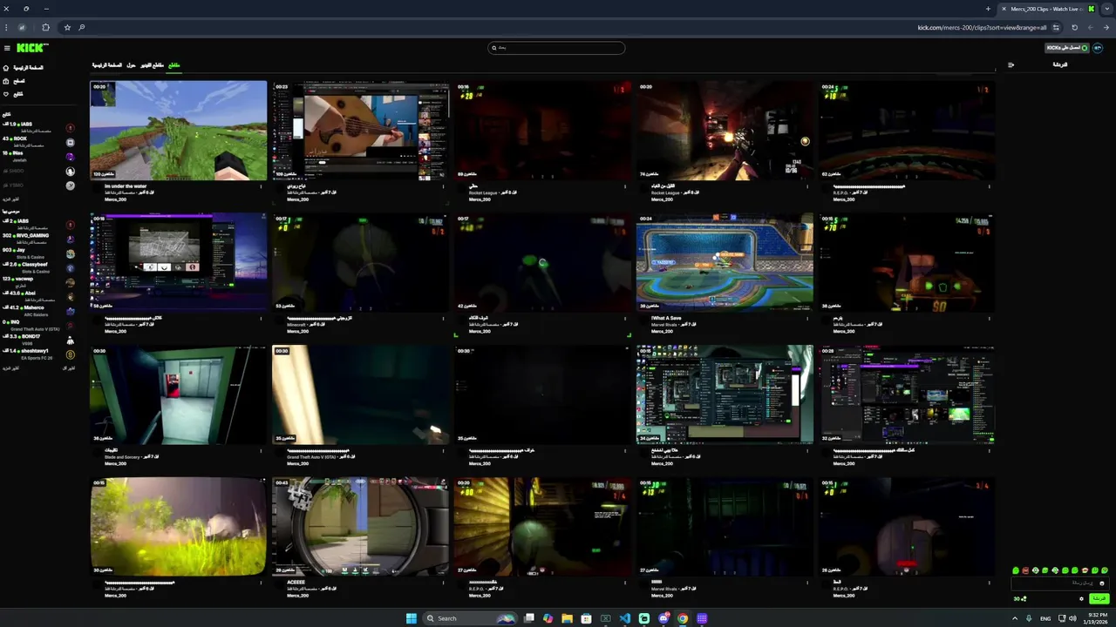The image size is (1116, 627).
Task: Click the address bar URL
Action: (982, 27)
